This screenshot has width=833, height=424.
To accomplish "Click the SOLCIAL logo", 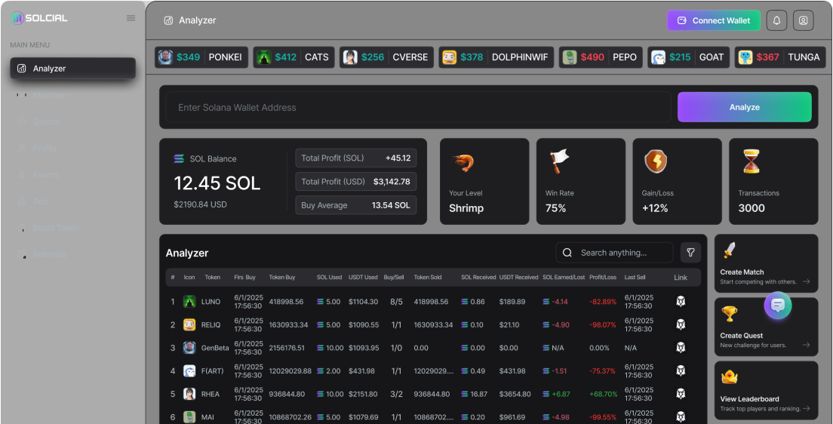I will 39,18.
